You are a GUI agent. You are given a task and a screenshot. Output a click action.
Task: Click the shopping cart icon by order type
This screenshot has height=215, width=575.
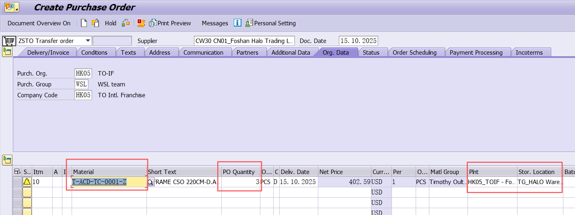point(9,41)
